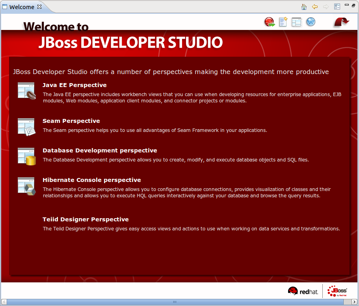Click the horizontal scrollbar thumb
This screenshot has height=306, width=359.
tap(175, 302)
